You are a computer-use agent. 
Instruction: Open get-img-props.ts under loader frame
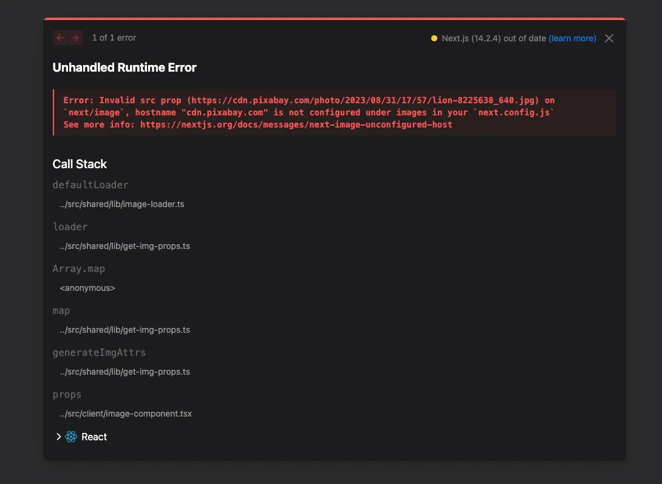[125, 246]
